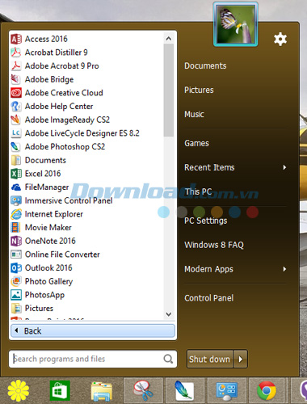Launch Snipping Tool from taskbar

pyautogui.click(x=143, y=390)
